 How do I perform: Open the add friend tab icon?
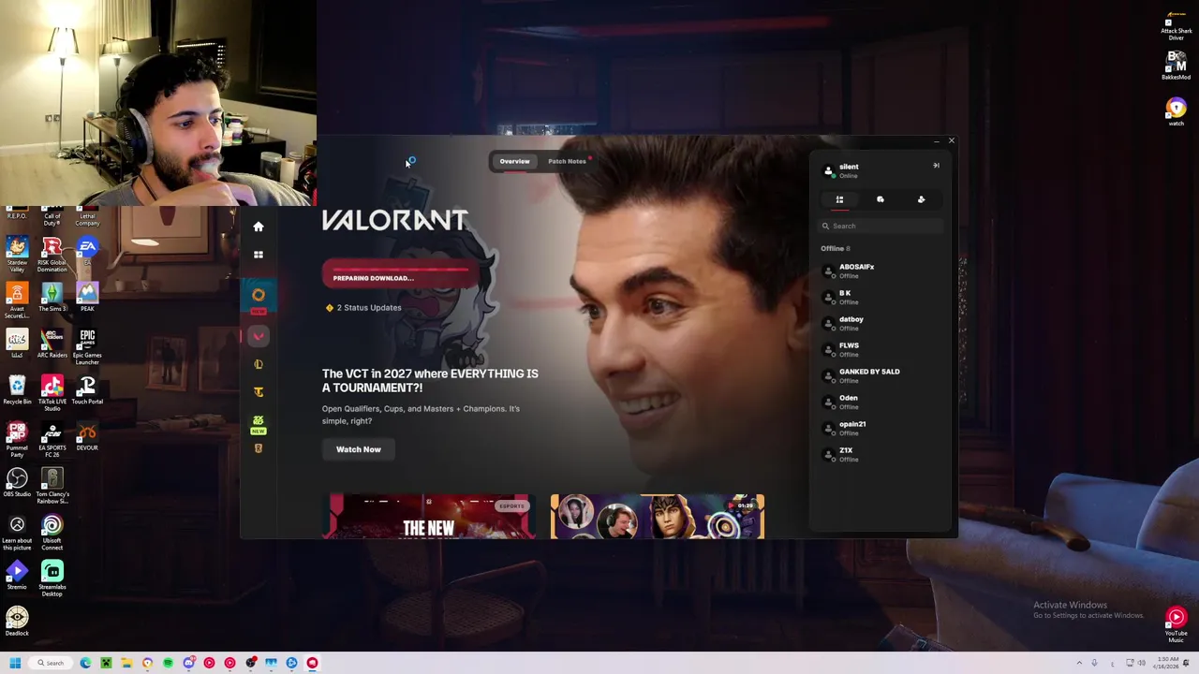(x=921, y=199)
